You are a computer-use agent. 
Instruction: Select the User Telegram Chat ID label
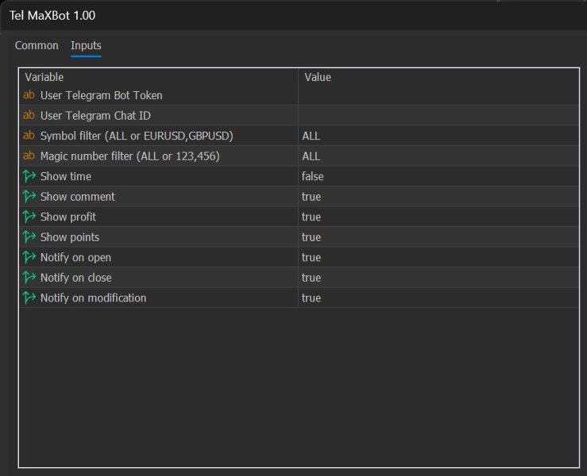coord(95,116)
